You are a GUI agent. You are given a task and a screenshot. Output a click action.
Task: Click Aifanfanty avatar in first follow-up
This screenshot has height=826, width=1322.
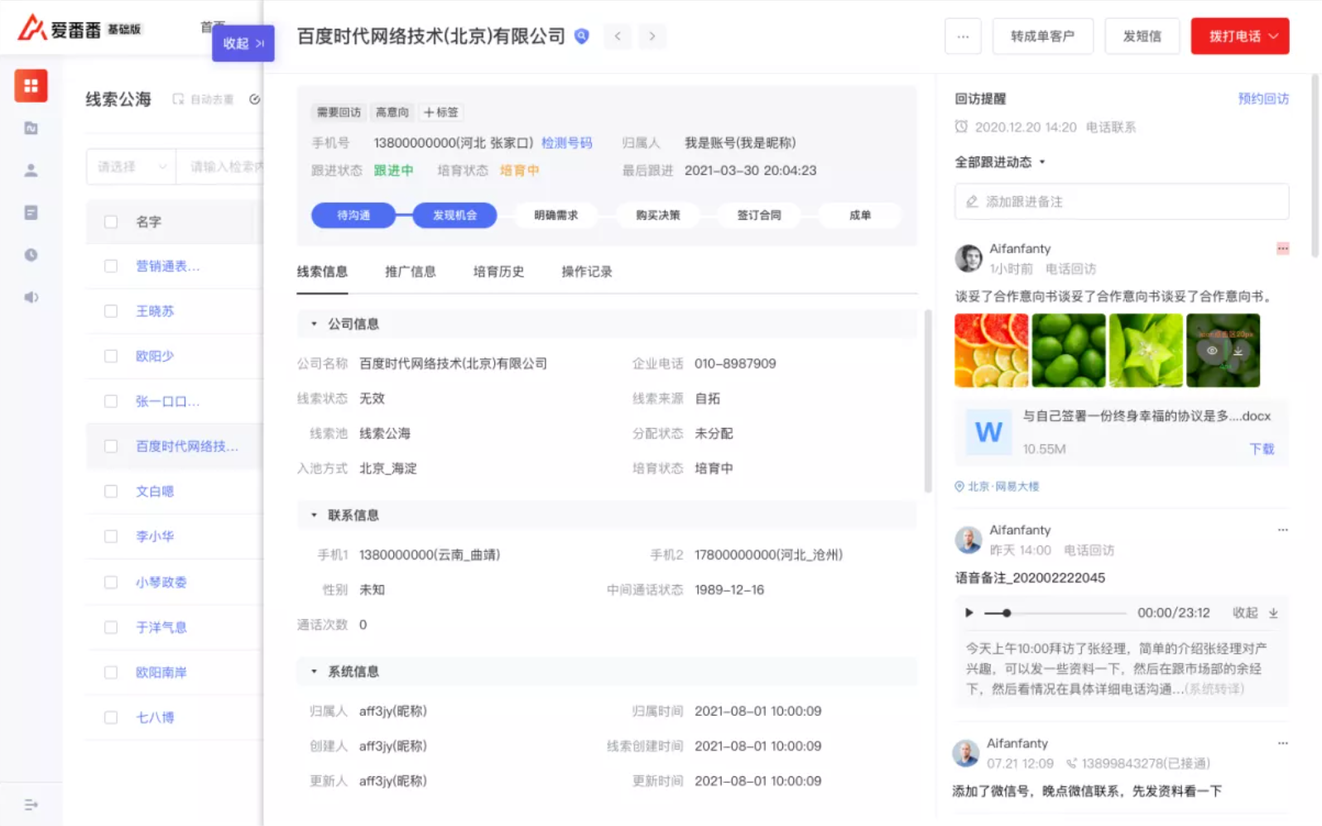pos(968,258)
